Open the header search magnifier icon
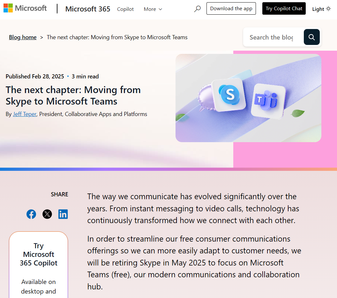The height and width of the screenshot is (298, 337). coord(197,9)
